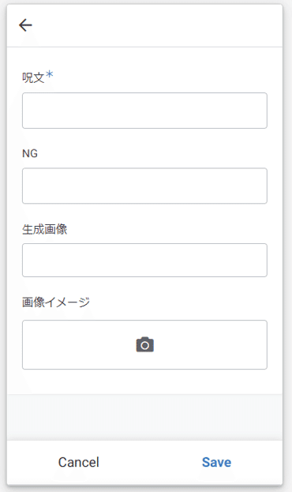Save the form with the Save button

tap(216, 462)
